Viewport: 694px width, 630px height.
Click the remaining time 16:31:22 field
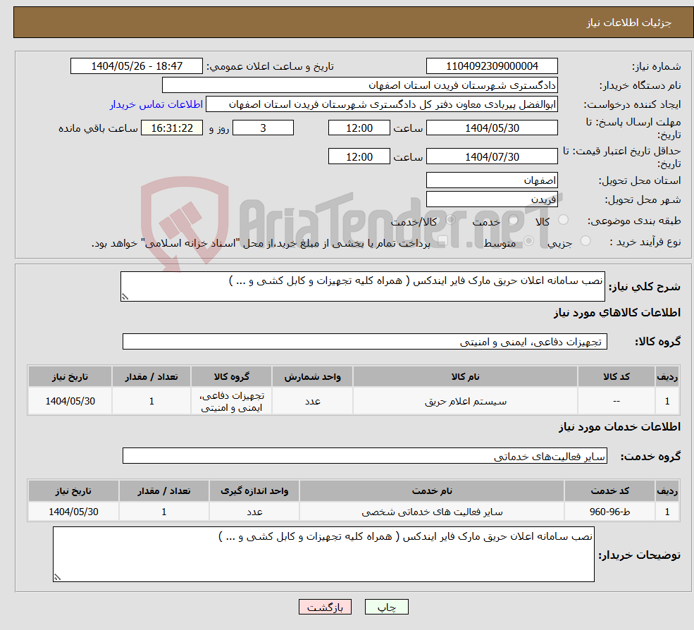[x=172, y=128]
